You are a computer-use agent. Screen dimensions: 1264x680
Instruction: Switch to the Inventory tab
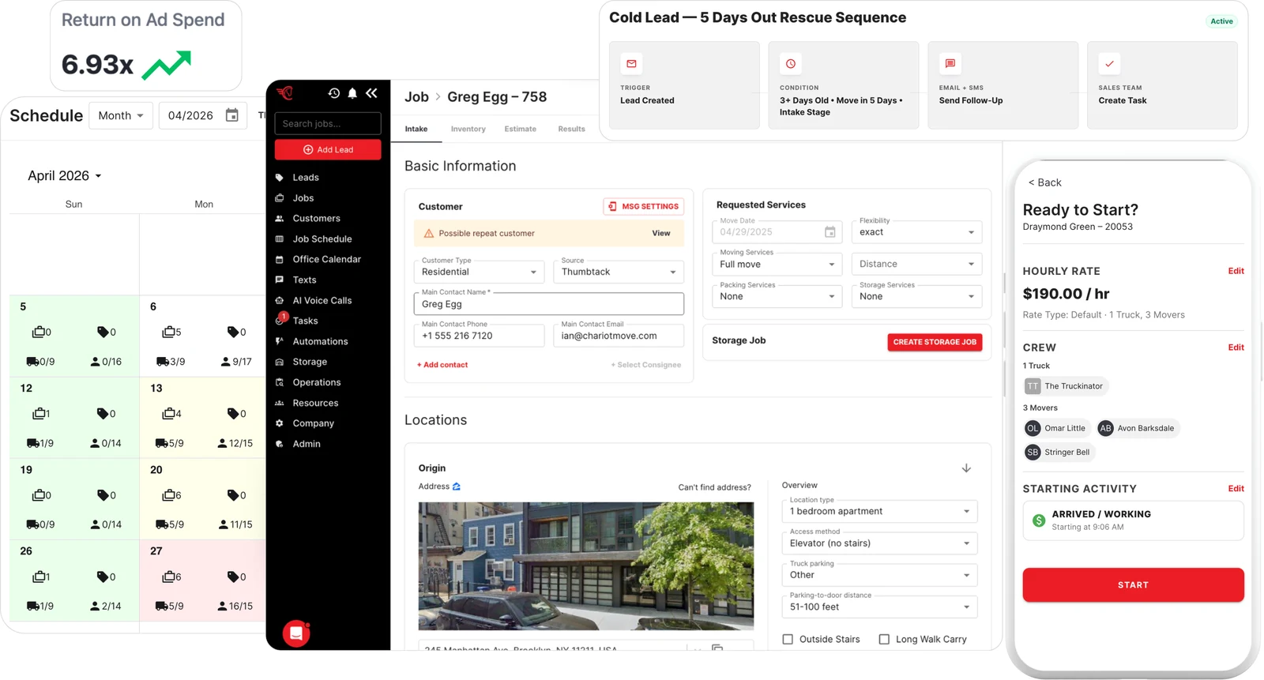(x=468, y=129)
